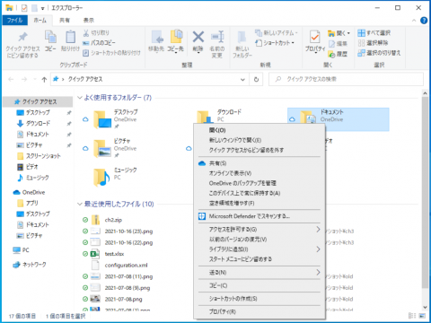Click the プロパティ ribbon icon
The height and width of the screenshot is (323, 431).
click(x=314, y=37)
